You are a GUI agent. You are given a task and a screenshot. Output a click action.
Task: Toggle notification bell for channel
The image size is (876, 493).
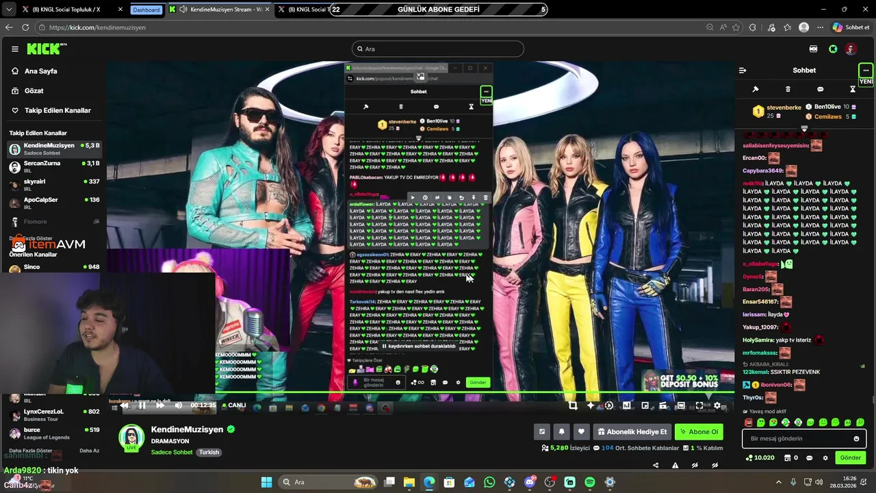[562, 431]
